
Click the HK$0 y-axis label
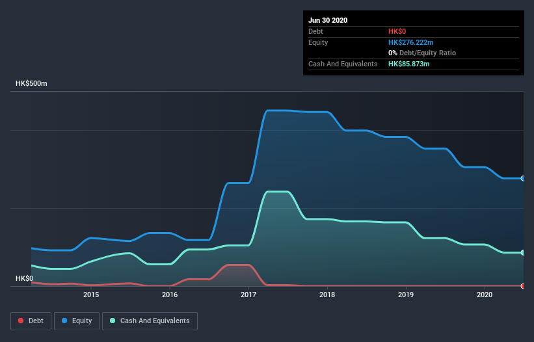click(25, 278)
